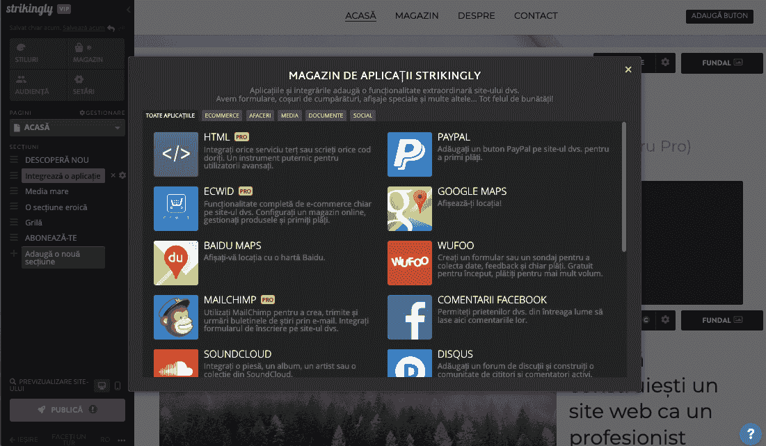Click the Salvează acum link
766x446 pixels.
[x=83, y=28]
